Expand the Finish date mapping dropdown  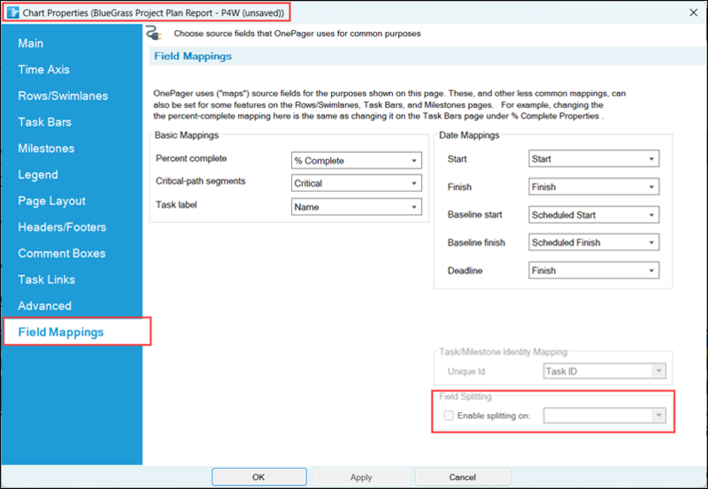click(x=594, y=187)
